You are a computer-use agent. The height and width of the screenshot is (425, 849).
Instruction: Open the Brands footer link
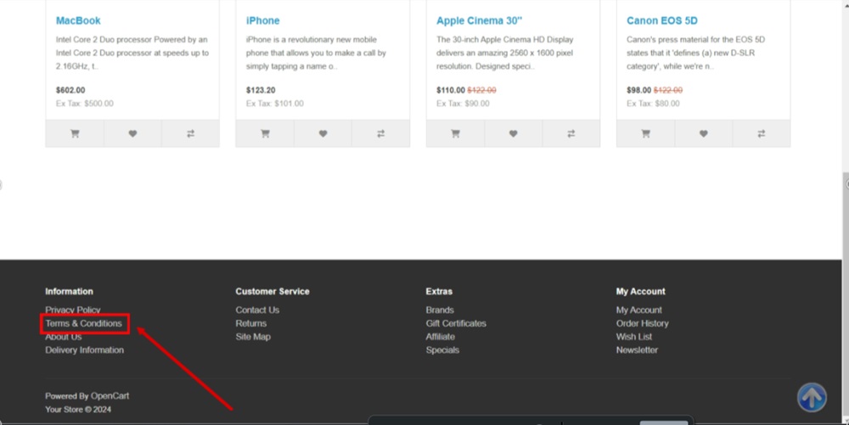click(x=440, y=310)
